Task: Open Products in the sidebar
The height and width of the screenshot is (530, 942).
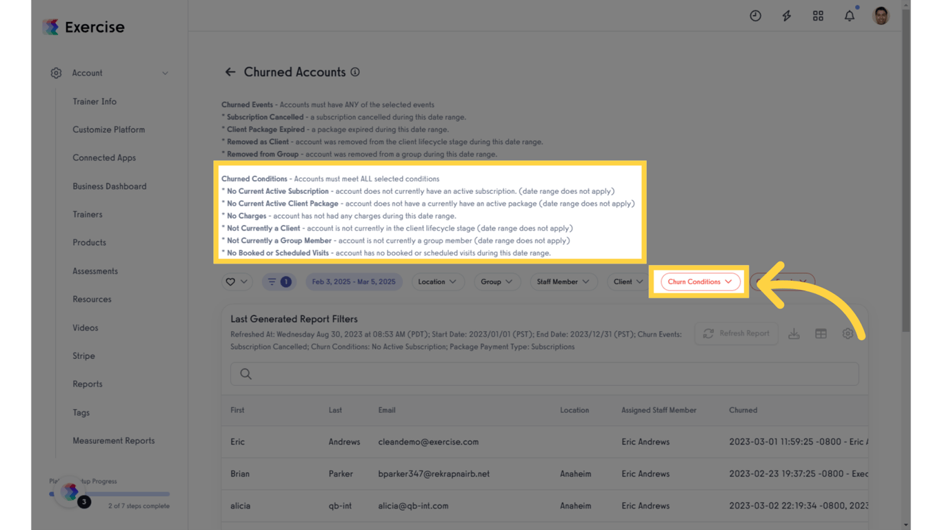Action: tap(90, 243)
